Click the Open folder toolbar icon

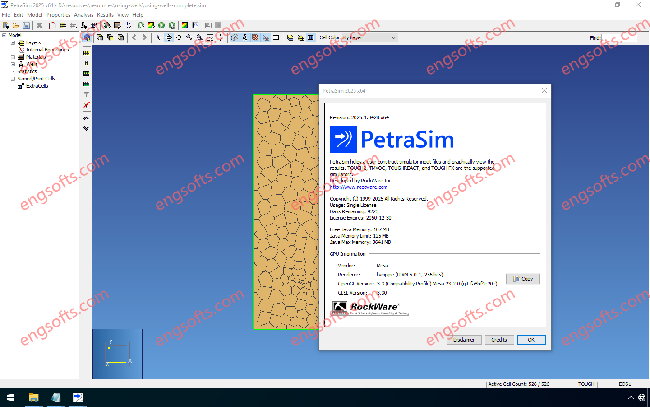tap(16, 26)
